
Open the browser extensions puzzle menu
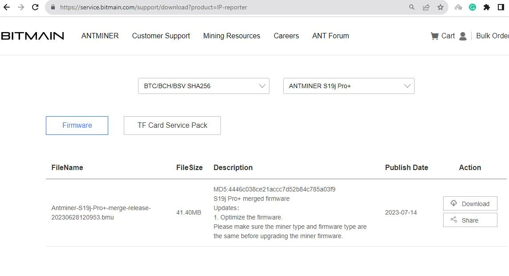(487, 7)
